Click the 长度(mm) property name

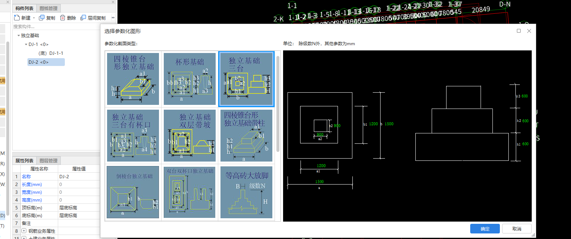[x=31, y=185]
